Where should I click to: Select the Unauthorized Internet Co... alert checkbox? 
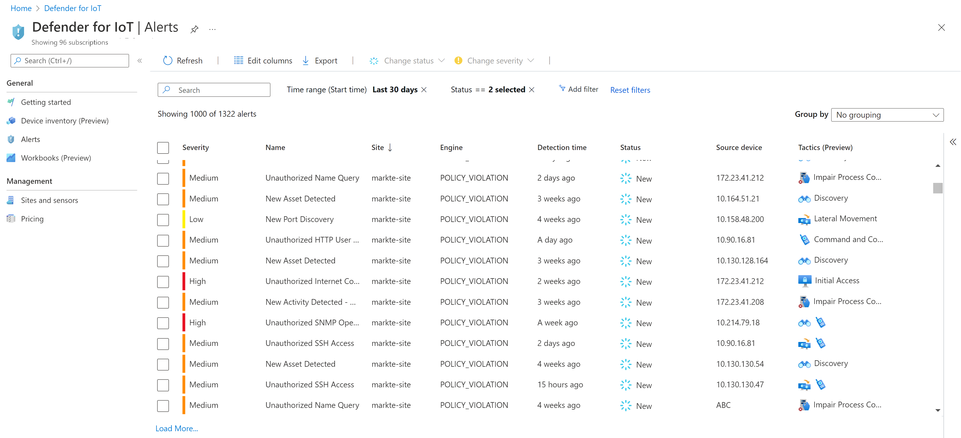tap(163, 281)
